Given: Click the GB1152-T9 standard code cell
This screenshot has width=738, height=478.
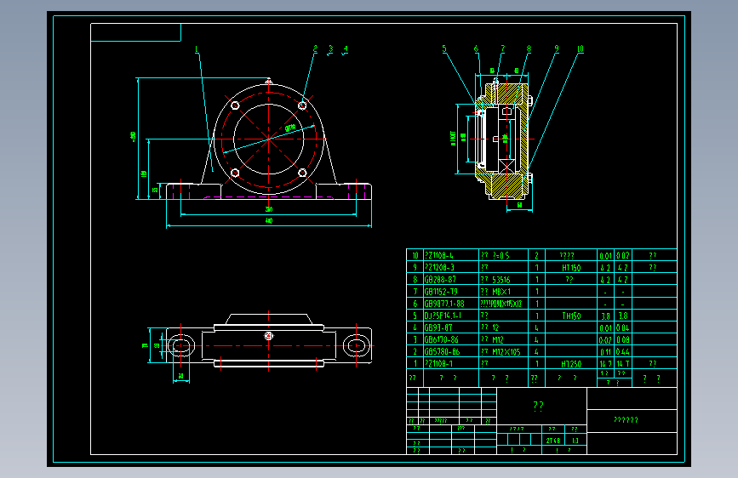Looking at the screenshot, I should point(451,292).
